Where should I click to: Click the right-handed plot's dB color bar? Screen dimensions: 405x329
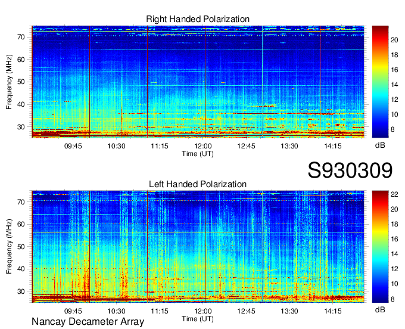[380, 82]
